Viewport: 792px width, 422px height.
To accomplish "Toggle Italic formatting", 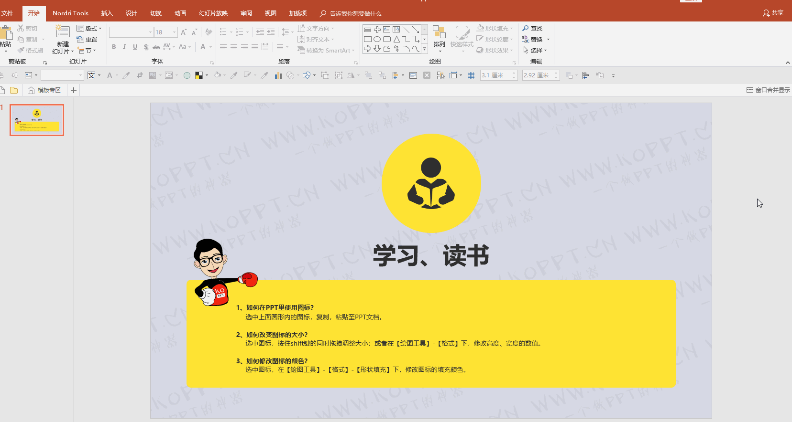I will tap(124, 47).
